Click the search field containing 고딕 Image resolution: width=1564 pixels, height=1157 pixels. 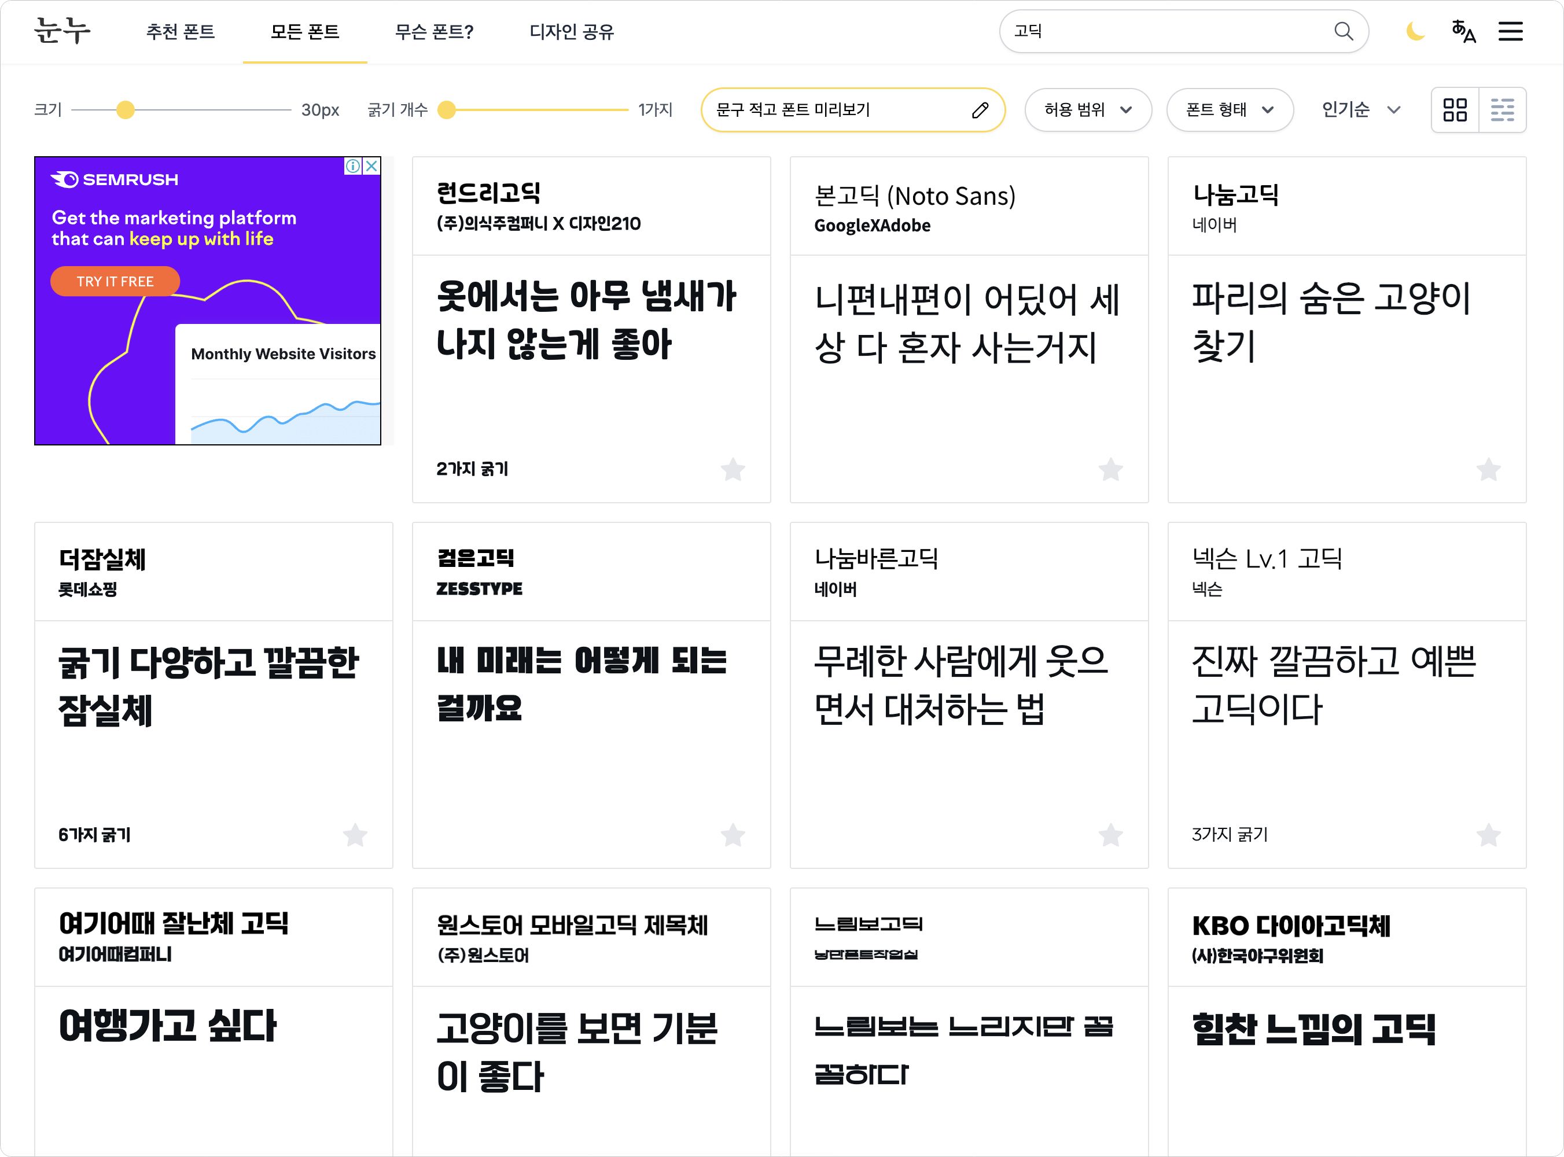(x=1184, y=31)
